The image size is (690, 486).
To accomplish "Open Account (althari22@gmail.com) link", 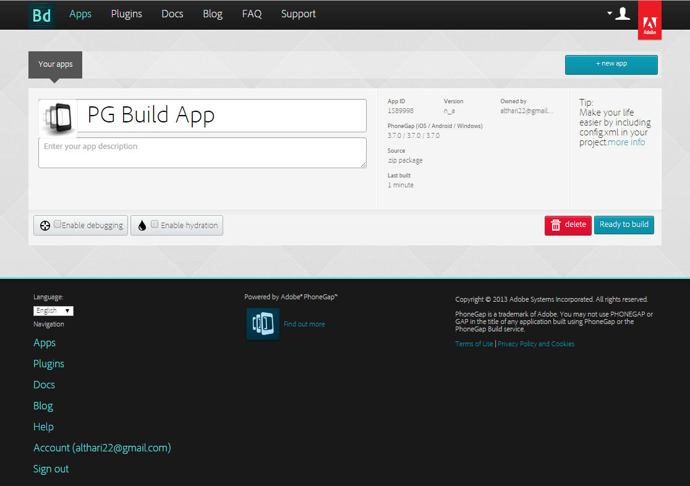I will pos(102,448).
